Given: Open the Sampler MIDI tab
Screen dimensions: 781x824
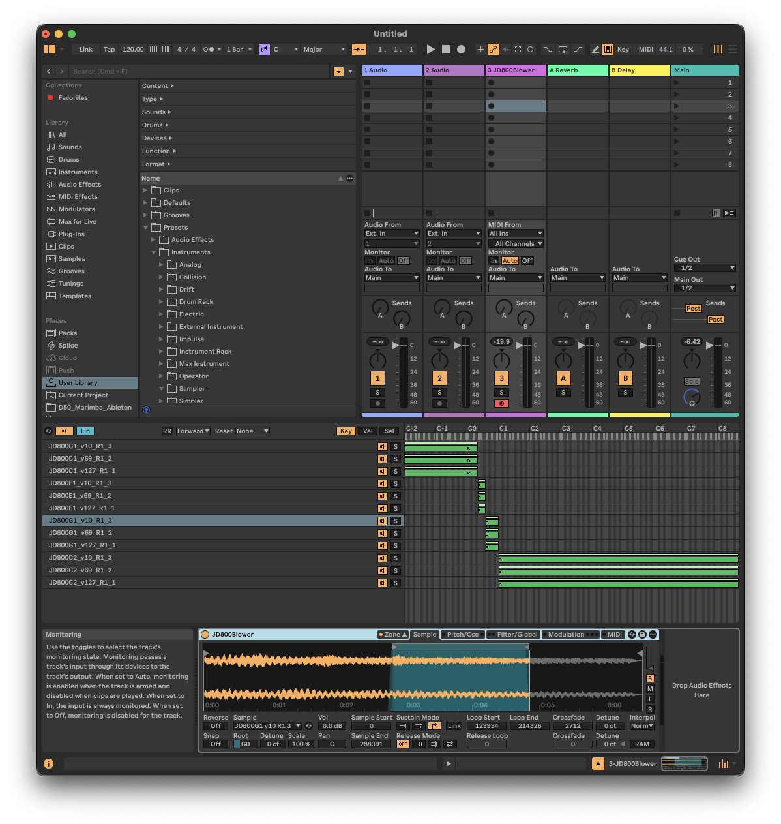Looking at the screenshot, I should point(615,634).
